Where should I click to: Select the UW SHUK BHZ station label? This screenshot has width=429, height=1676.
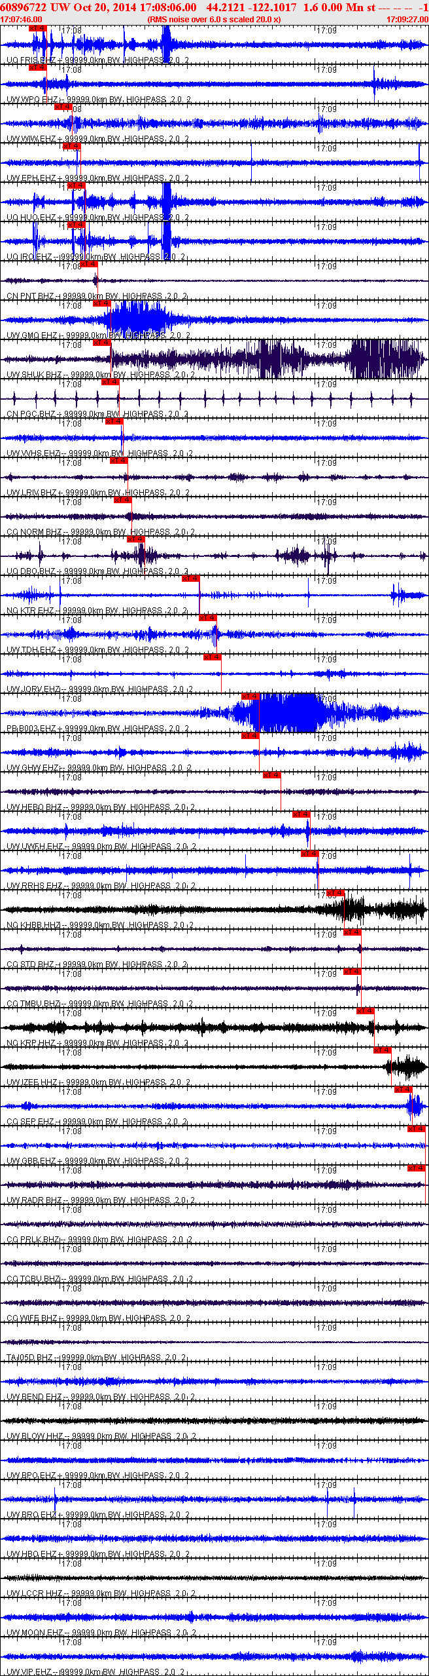pyautogui.click(x=34, y=375)
